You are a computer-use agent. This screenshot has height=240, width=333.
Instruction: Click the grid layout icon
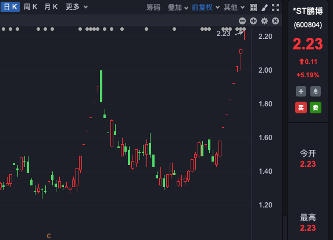pos(253,8)
